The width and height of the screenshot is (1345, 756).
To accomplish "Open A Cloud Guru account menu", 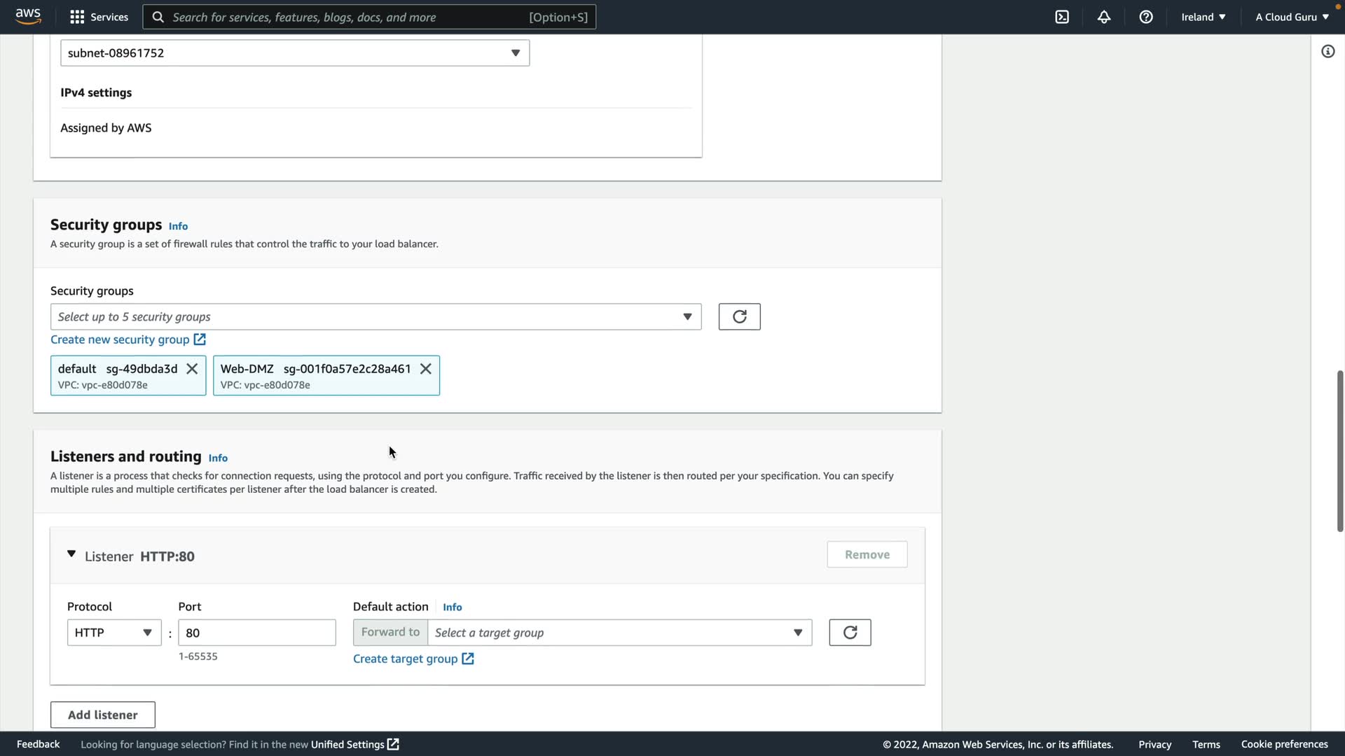I will click(x=1292, y=17).
